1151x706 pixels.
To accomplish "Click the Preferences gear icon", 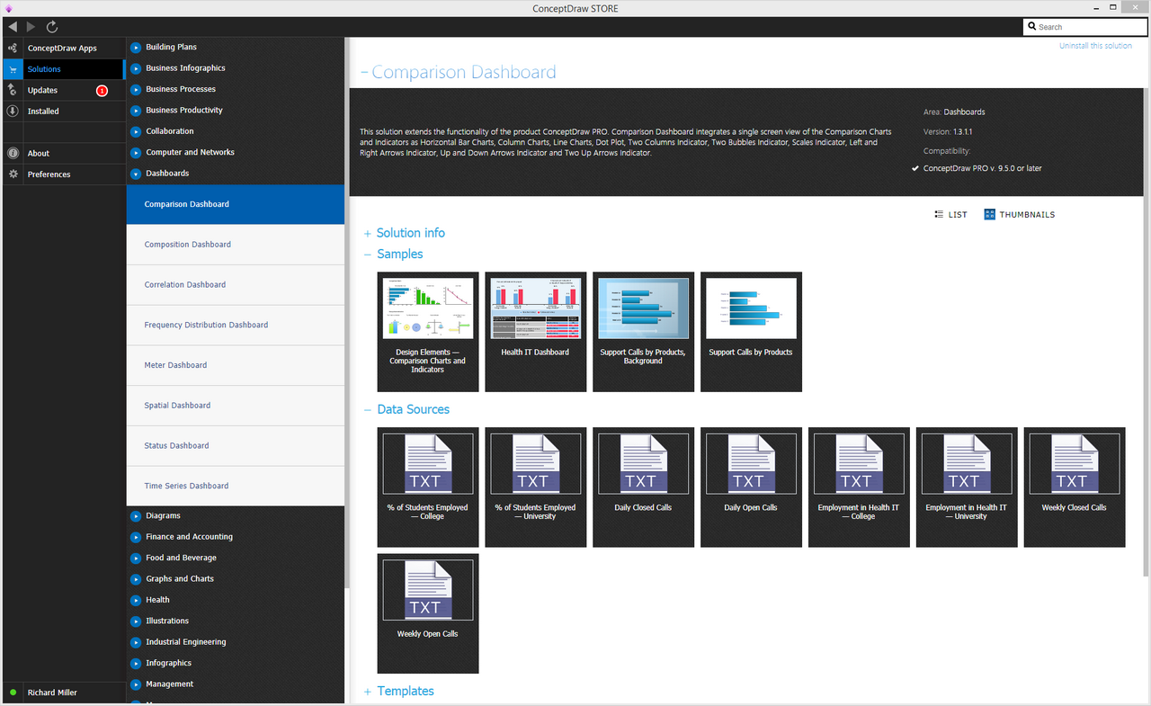I will click(13, 174).
